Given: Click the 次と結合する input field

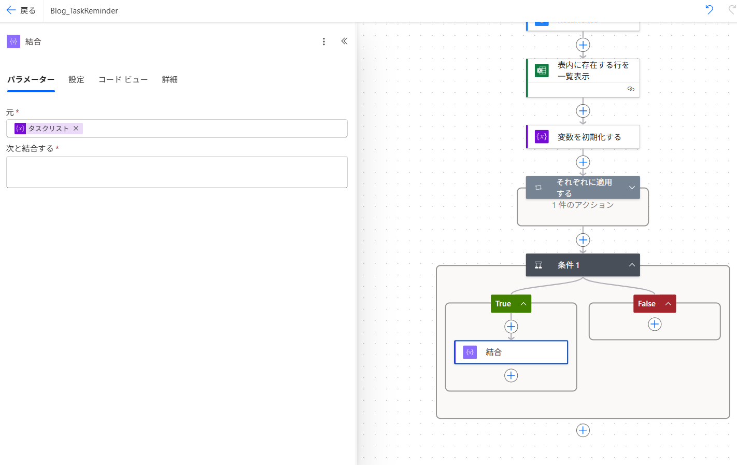Looking at the screenshot, I should click(177, 172).
